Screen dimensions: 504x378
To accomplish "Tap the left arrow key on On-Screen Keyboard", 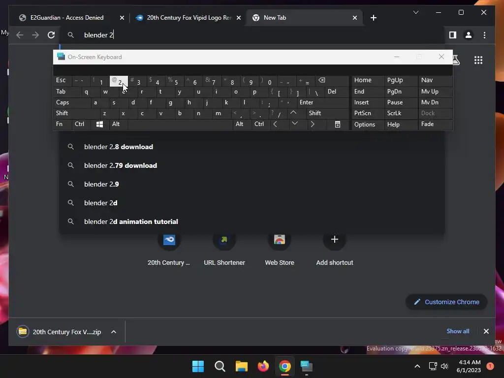I will 275,124.
